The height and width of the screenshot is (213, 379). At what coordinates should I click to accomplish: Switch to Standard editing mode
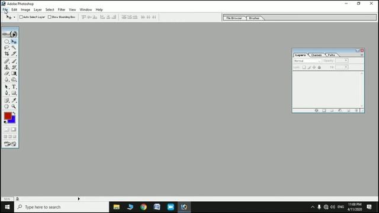tap(7, 130)
